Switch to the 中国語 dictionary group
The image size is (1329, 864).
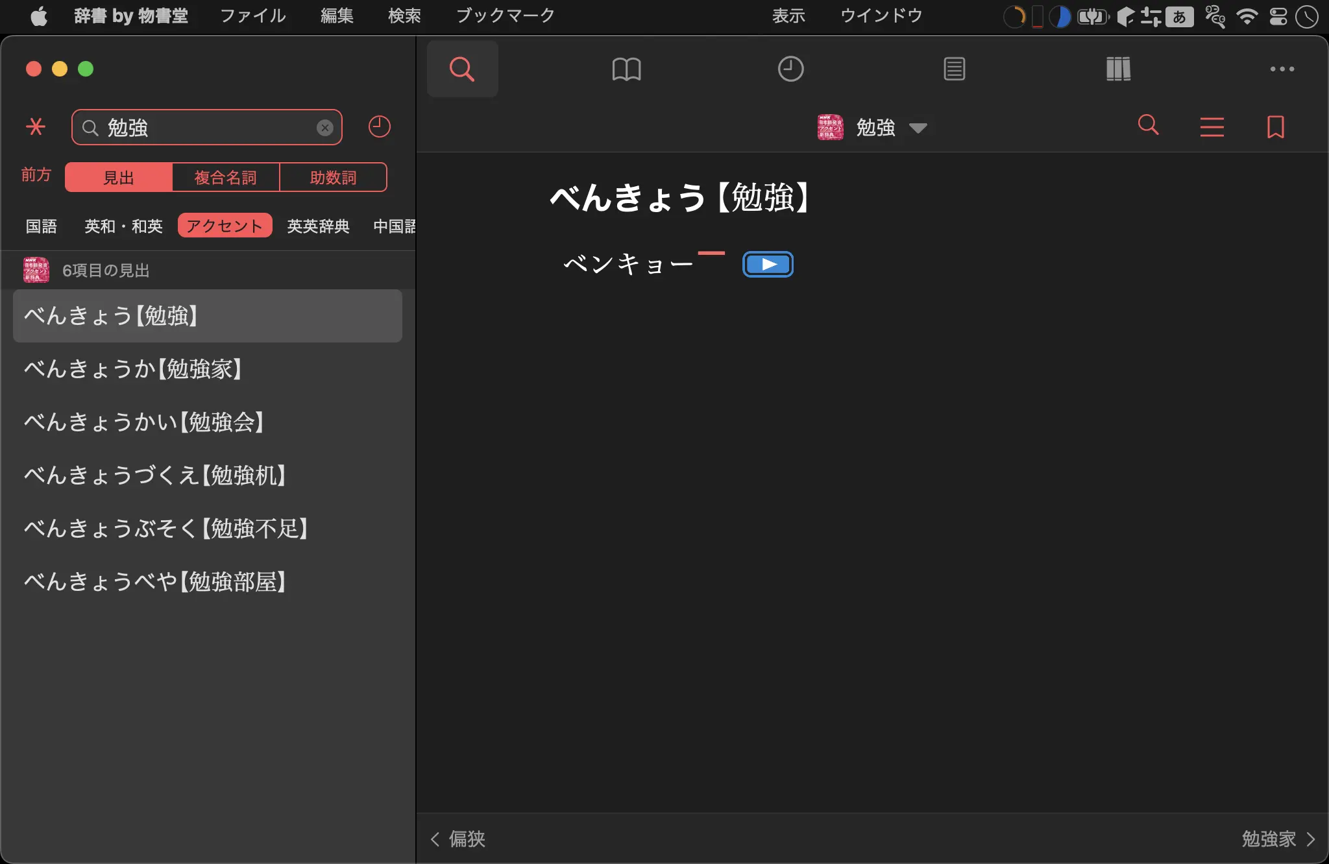coord(394,226)
